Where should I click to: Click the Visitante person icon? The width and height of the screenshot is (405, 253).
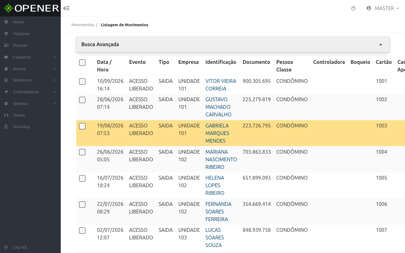pyautogui.click(x=6, y=34)
